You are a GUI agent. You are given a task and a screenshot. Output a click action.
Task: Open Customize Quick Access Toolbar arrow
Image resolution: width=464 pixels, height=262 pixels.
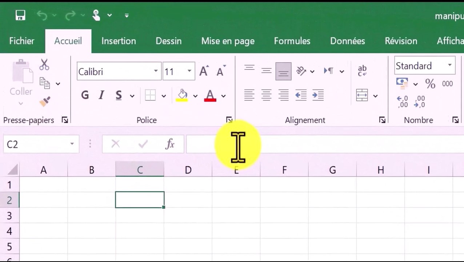pyautogui.click(x=127, y=15)
